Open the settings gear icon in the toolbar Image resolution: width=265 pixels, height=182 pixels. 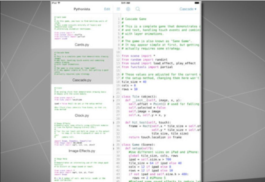128,9
